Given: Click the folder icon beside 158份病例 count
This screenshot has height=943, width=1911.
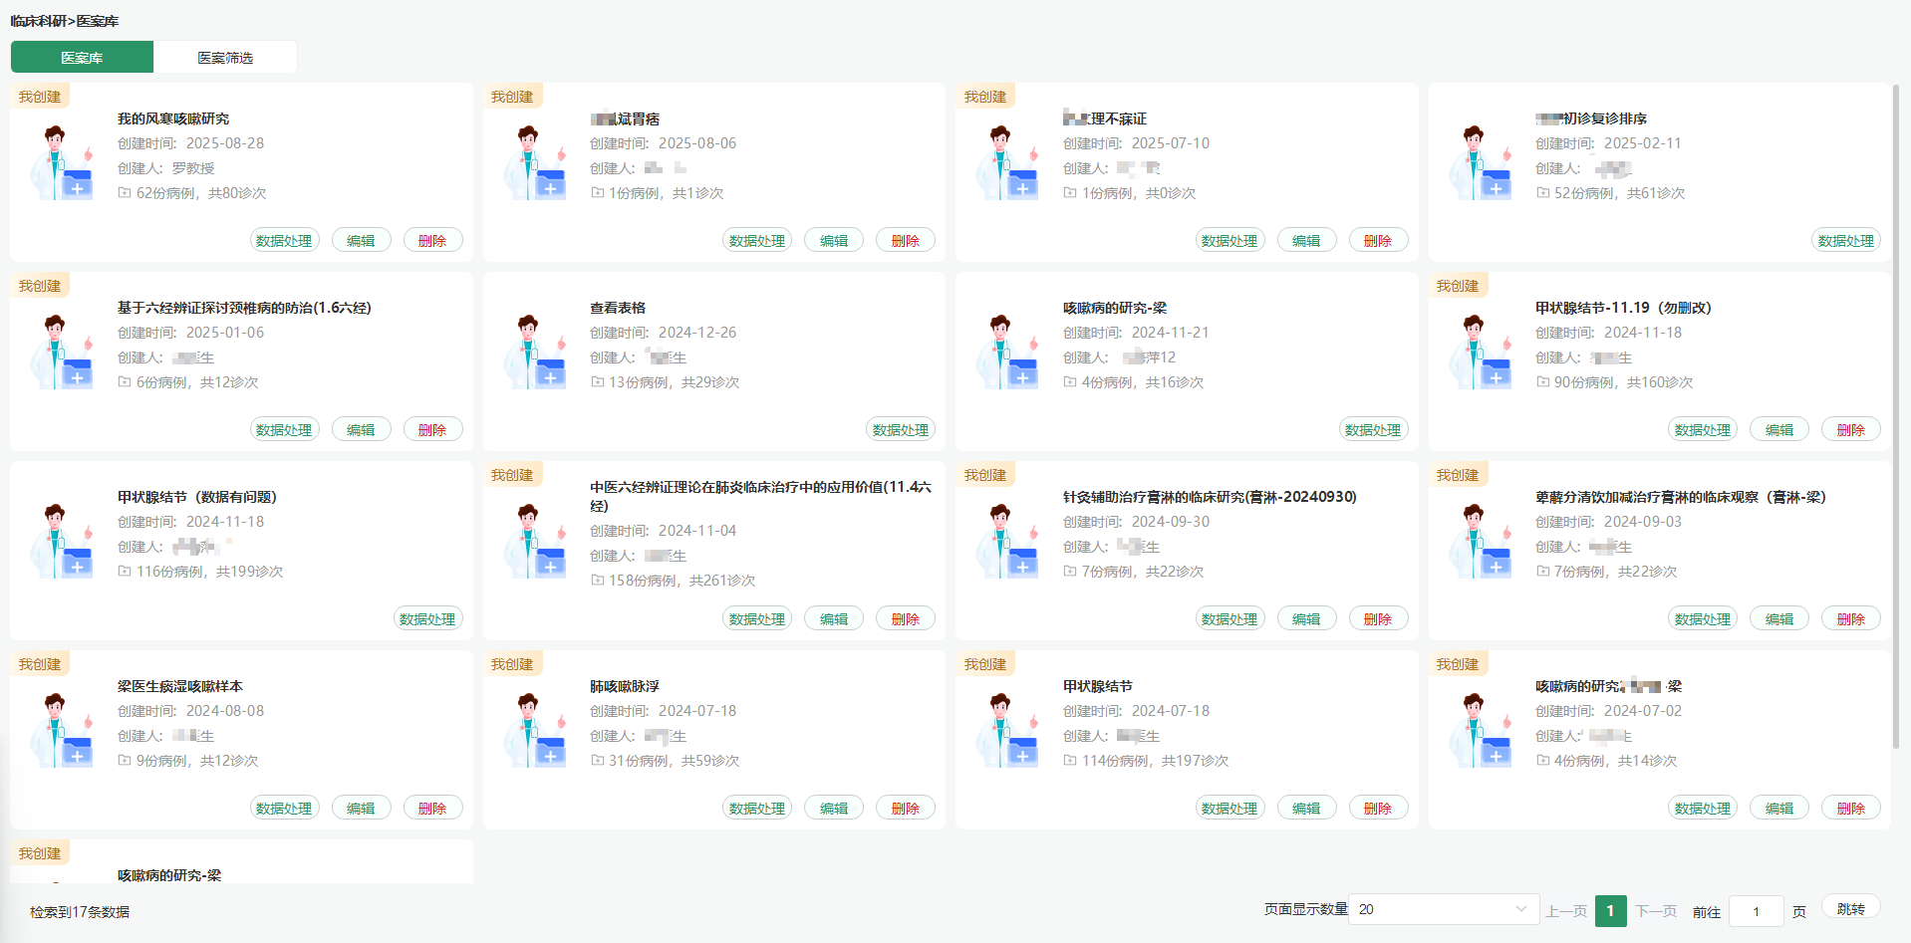Looking at the screenshot, I should pyautogui.click(x=596, y=582).
